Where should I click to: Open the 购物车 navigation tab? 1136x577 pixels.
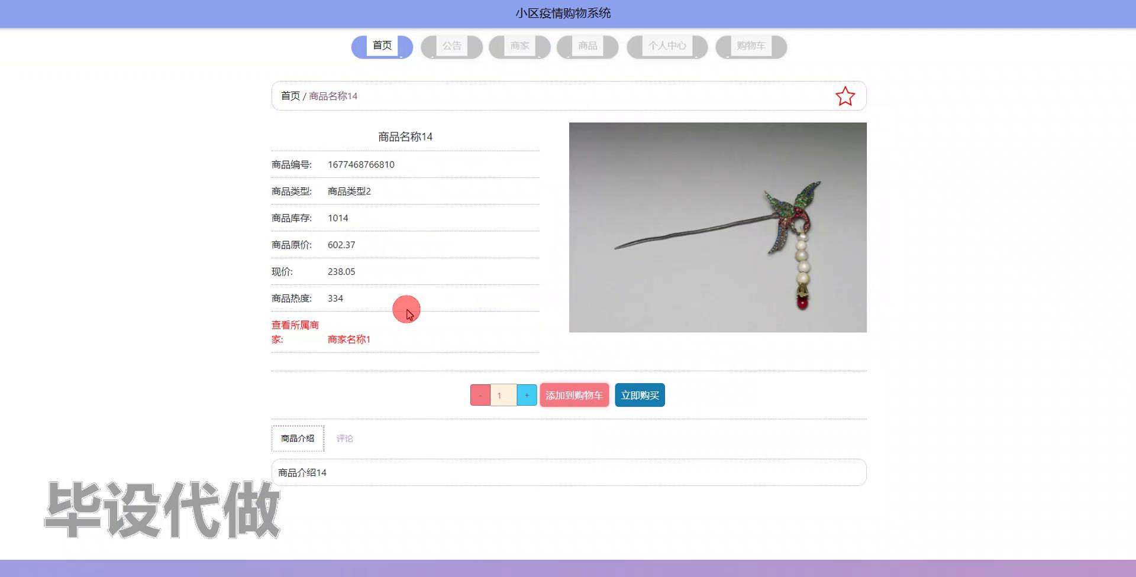pos(751,47)
